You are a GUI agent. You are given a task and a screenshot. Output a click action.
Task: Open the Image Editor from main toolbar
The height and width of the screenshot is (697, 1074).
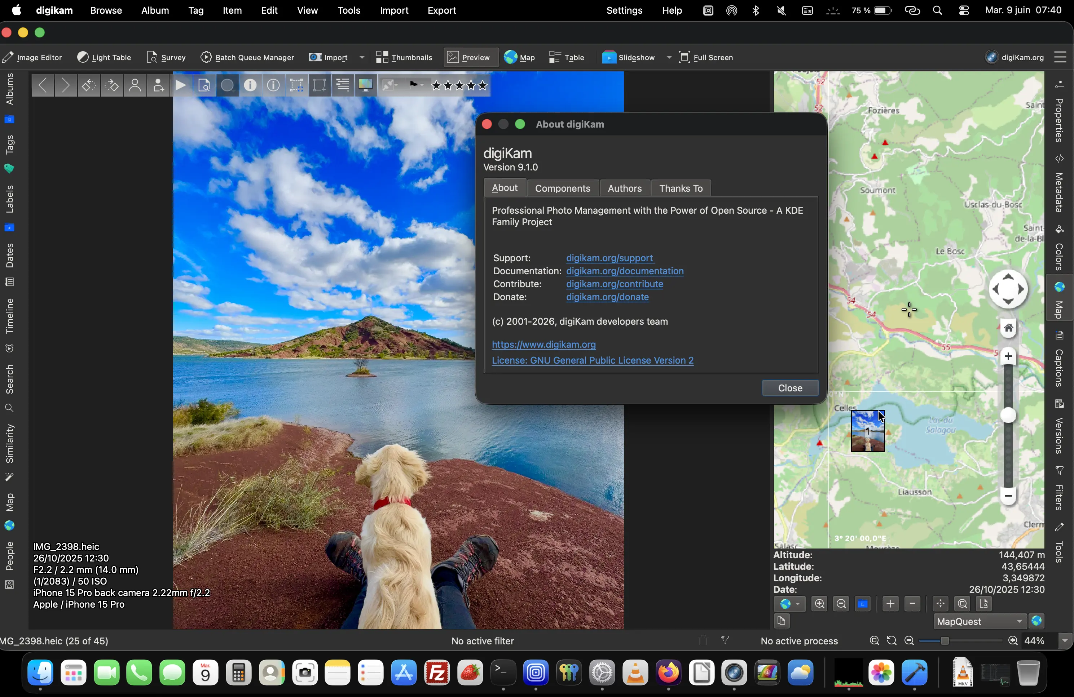tap(32, 57)
